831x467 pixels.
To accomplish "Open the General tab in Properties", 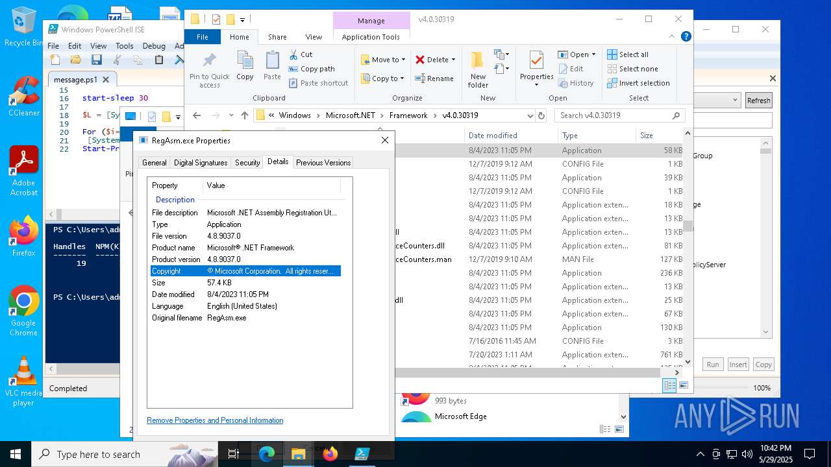I will coord(155,163).
